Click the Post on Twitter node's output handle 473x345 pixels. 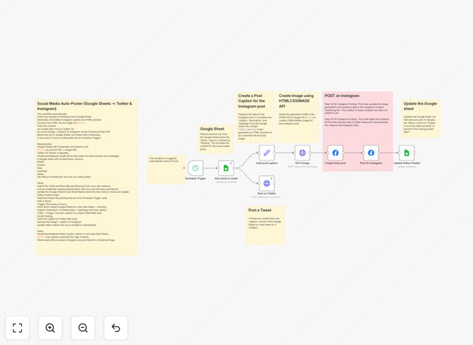pos(275,183)
